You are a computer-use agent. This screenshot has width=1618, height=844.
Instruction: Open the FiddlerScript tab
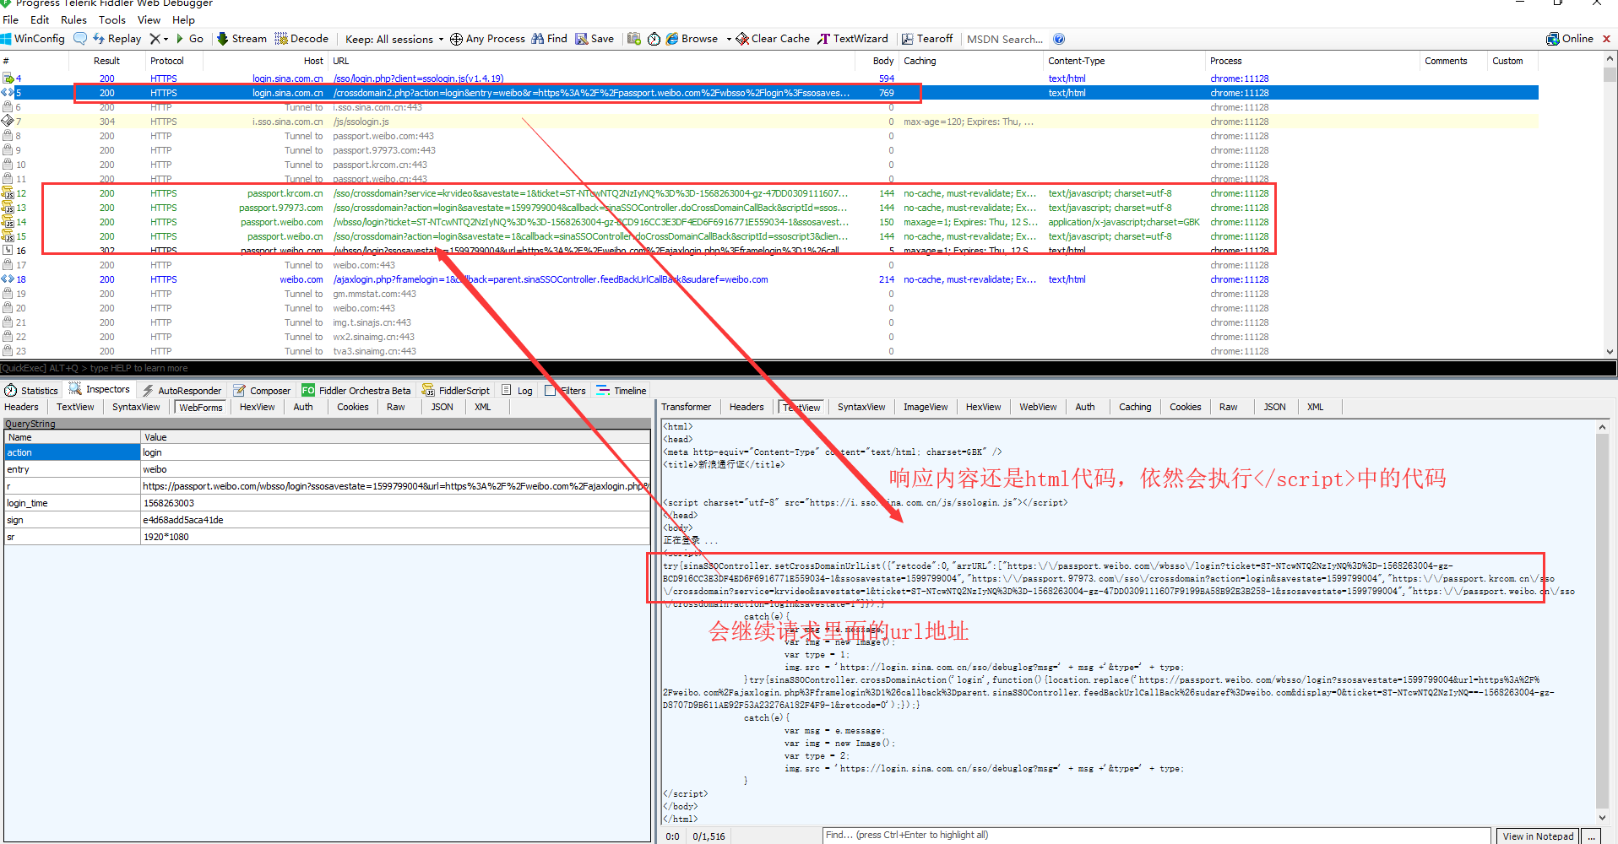point(456,390)
